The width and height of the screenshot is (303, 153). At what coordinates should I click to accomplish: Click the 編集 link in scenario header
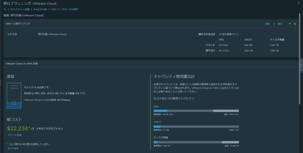tap(267, 24)
